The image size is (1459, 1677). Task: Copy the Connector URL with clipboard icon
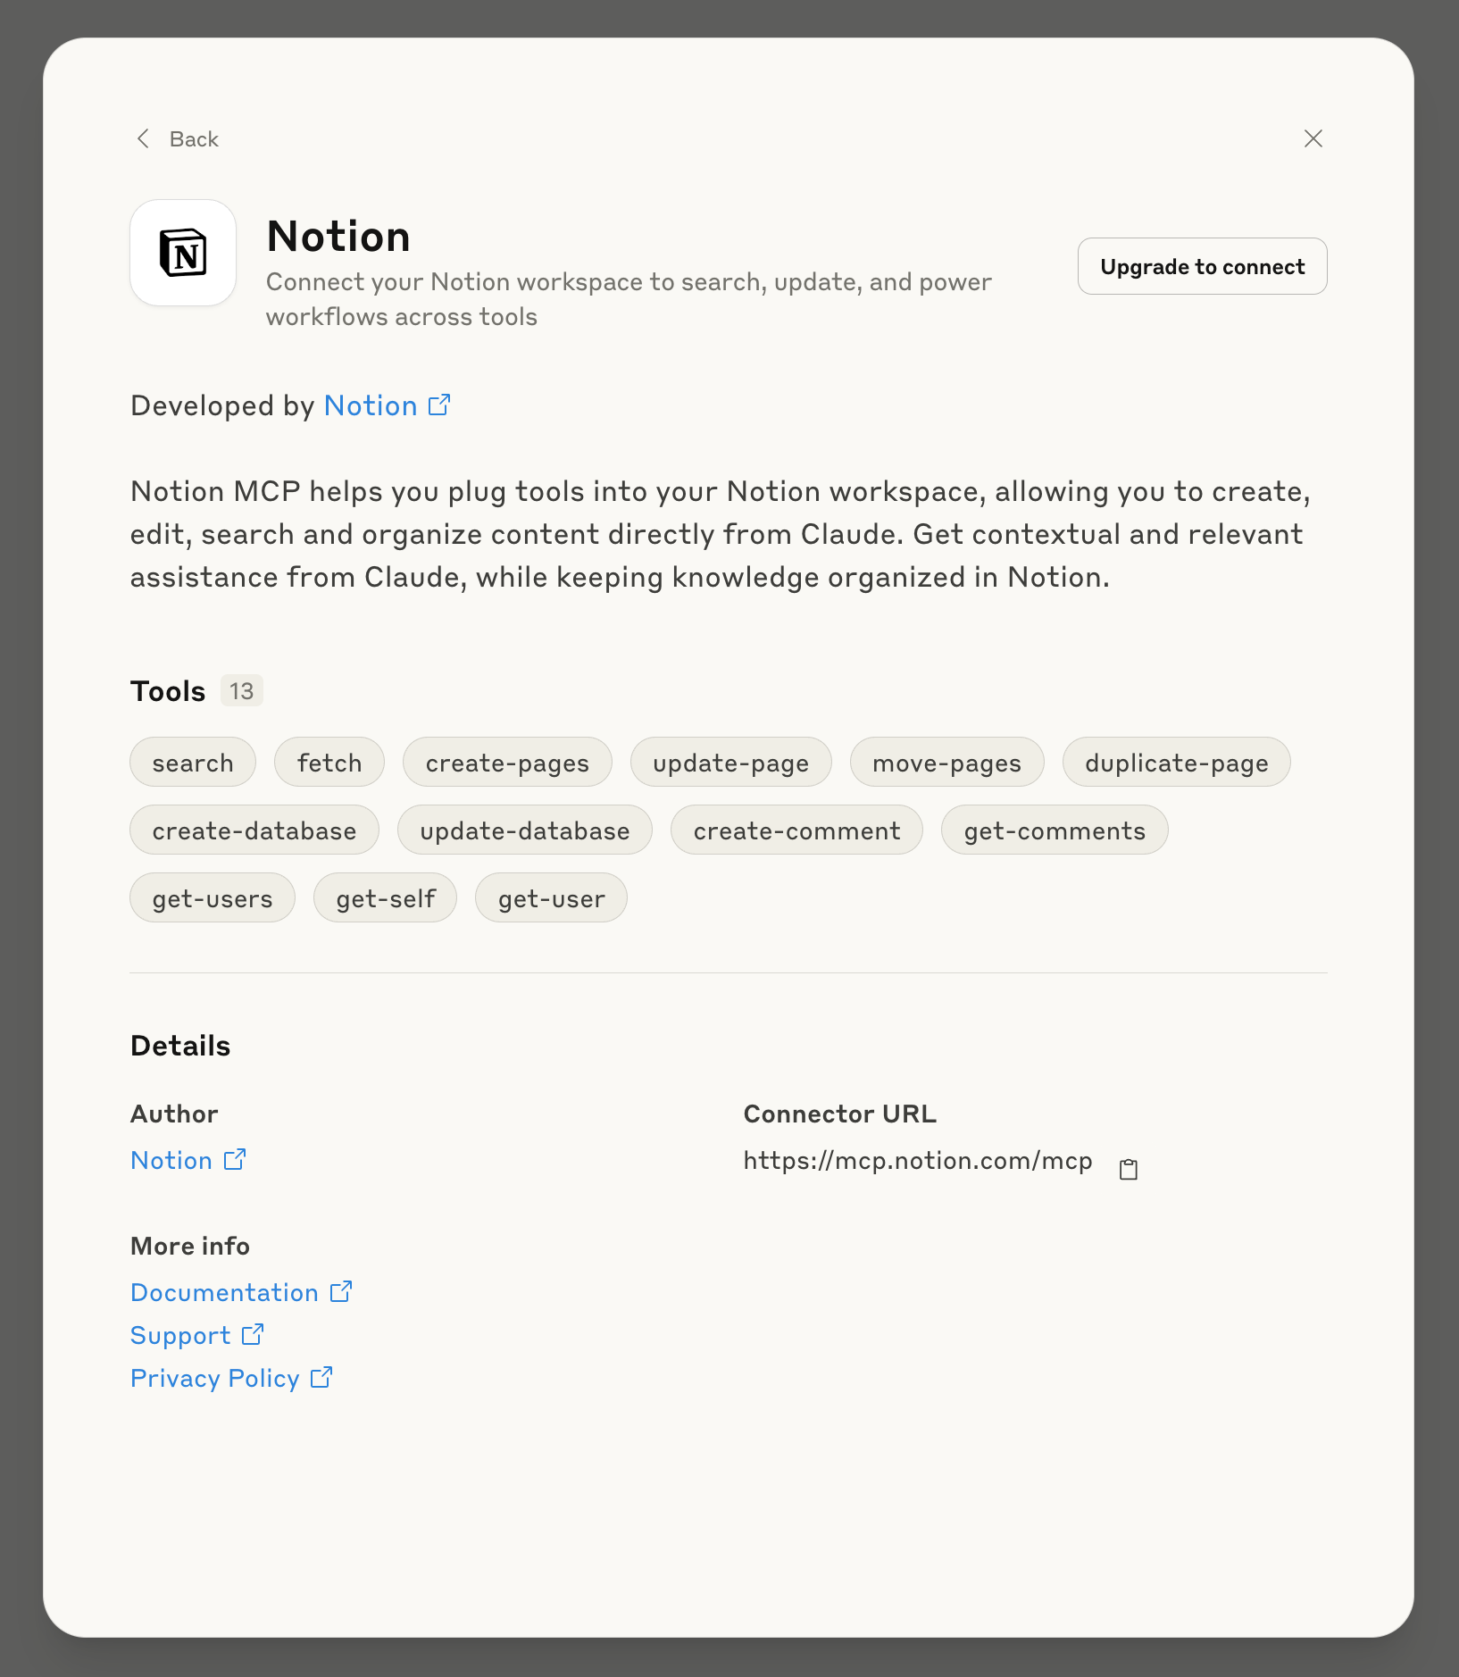tap(1129, 1169)
